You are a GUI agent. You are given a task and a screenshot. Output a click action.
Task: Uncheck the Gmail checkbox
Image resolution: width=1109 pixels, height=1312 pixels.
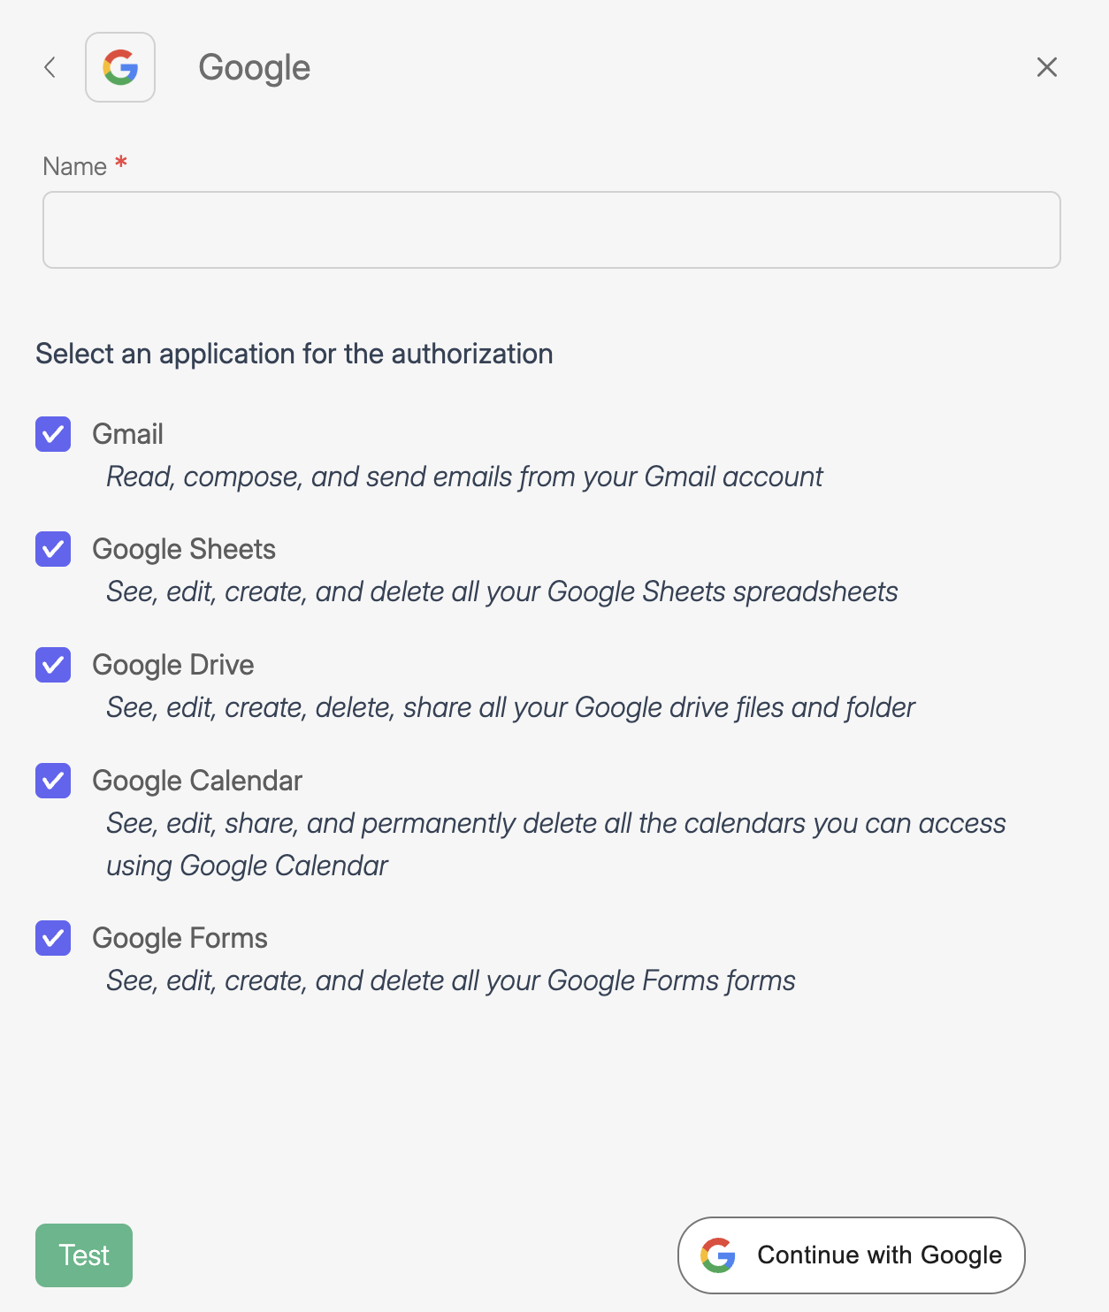[x=53, y=434]
